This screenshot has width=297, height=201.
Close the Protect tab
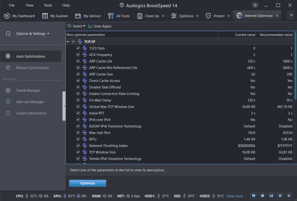tap(229, 16)
